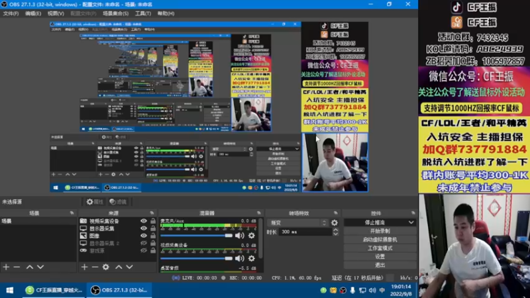The height and width of the screenshot is (298, 530).
Task: Click the mixer panel vertical scrollbar
Action: point(260,238)
